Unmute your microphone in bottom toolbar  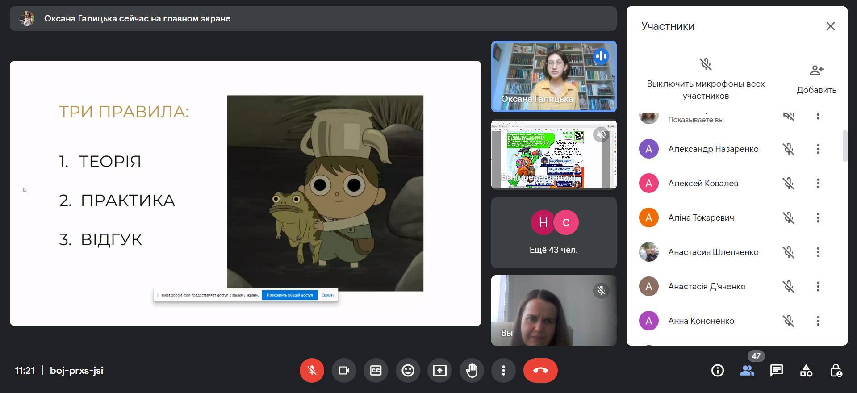312,370
